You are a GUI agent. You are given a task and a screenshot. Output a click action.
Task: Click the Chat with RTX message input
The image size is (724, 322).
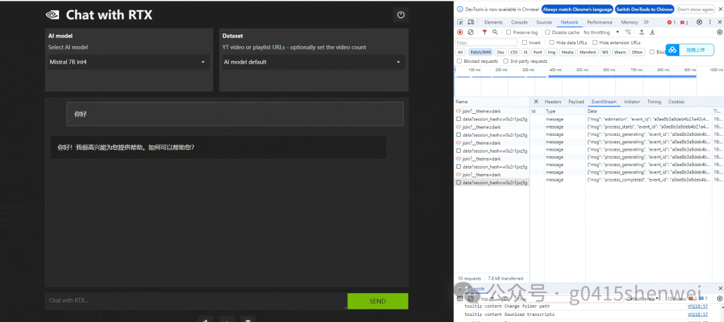[x=196, y=301]
